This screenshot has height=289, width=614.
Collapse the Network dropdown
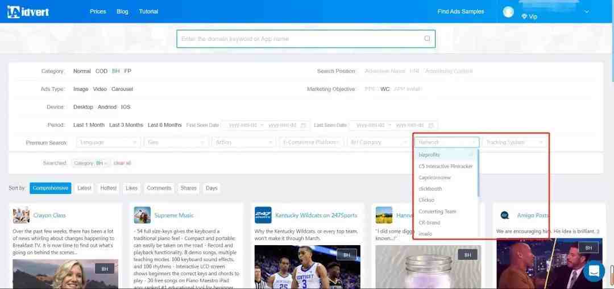click(x=447, y=143)
